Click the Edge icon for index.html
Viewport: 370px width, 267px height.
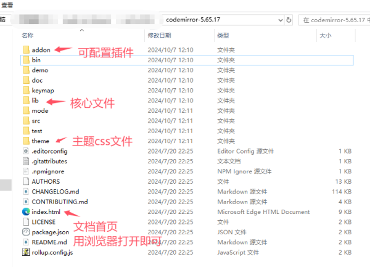click(x=26, y=212)
